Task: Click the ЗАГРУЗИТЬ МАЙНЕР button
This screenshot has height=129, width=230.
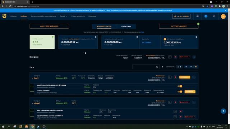Action: point(179,26)
